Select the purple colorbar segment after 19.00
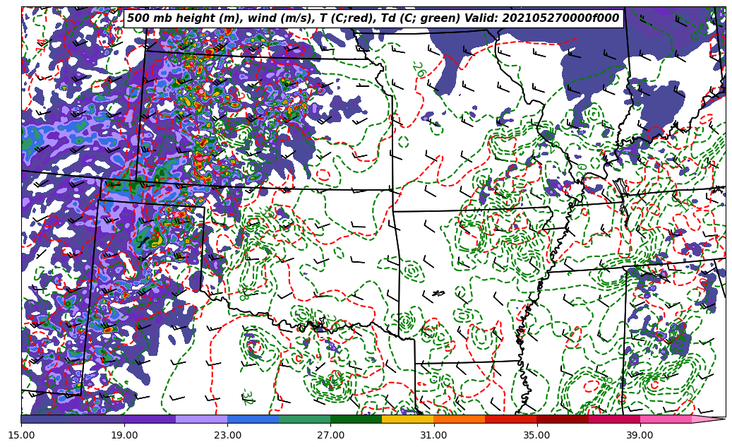Image resolution: width=732 pixels, height=447 pixels. click(x=150, y=419)
